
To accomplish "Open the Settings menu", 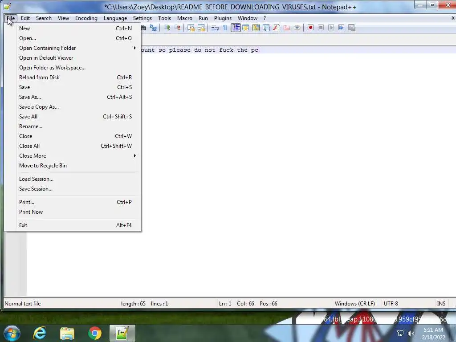I will tap(142, 18).
